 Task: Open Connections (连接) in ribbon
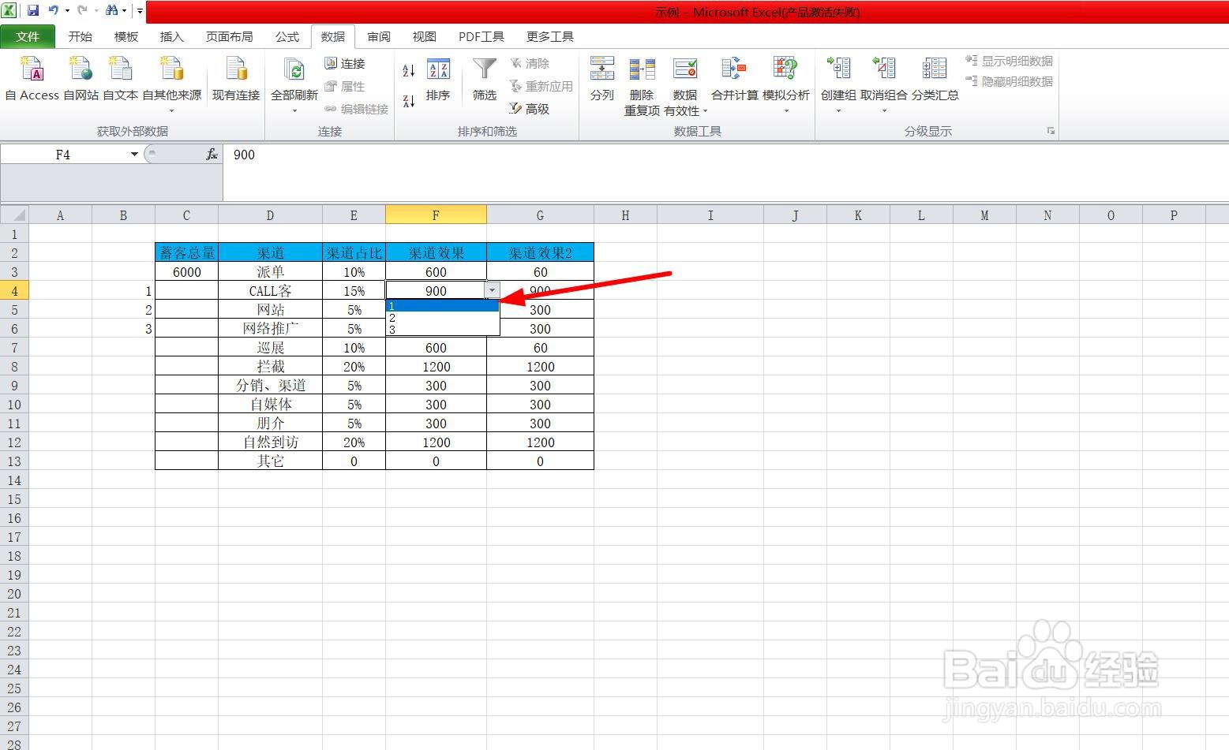[x=345, y=63]
